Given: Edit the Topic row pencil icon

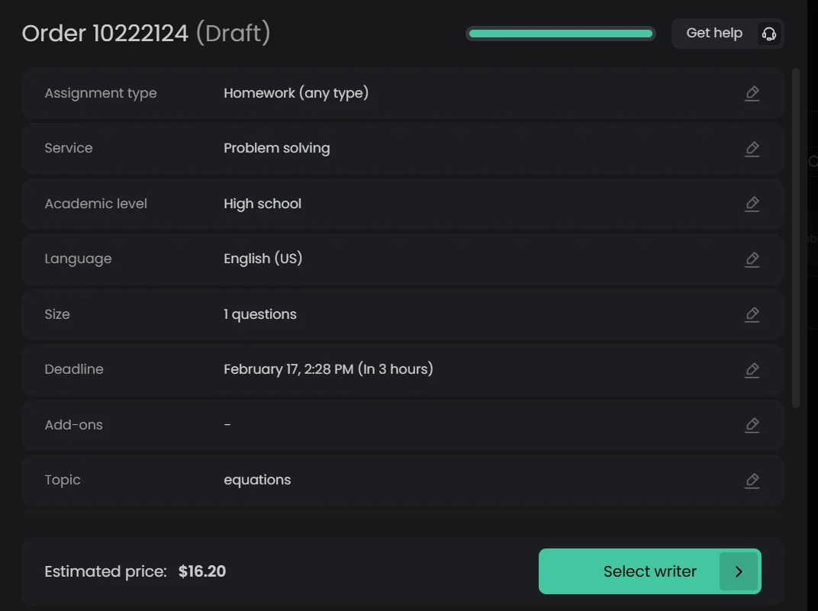Looking at the screenshot, I should [752, 480].
